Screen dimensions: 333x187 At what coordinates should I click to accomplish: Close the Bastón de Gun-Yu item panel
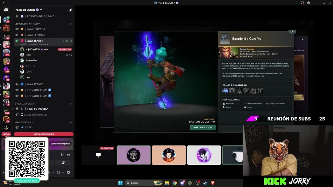(x=292, y=32)
